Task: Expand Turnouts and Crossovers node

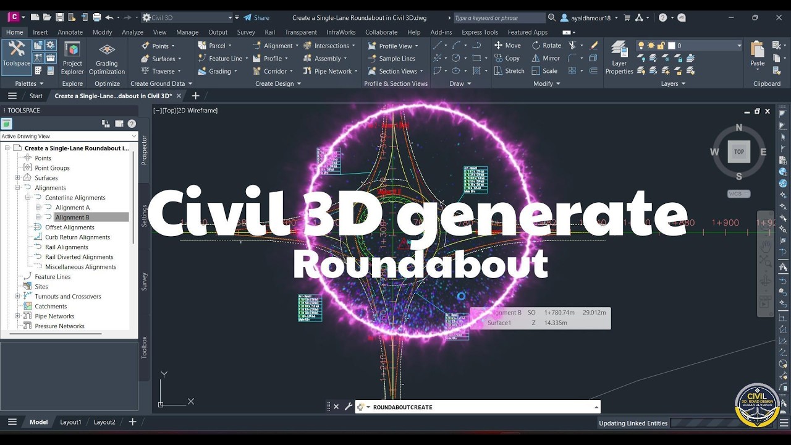Action: click(x=18, y=297)
